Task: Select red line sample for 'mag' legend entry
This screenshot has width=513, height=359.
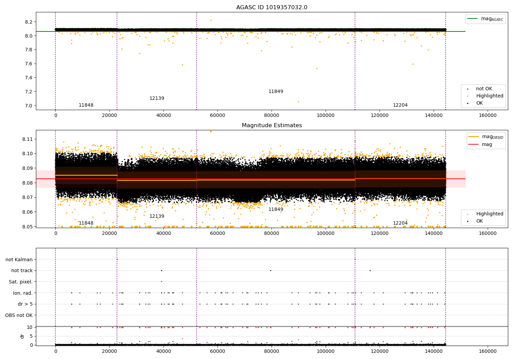Action: 474,145
